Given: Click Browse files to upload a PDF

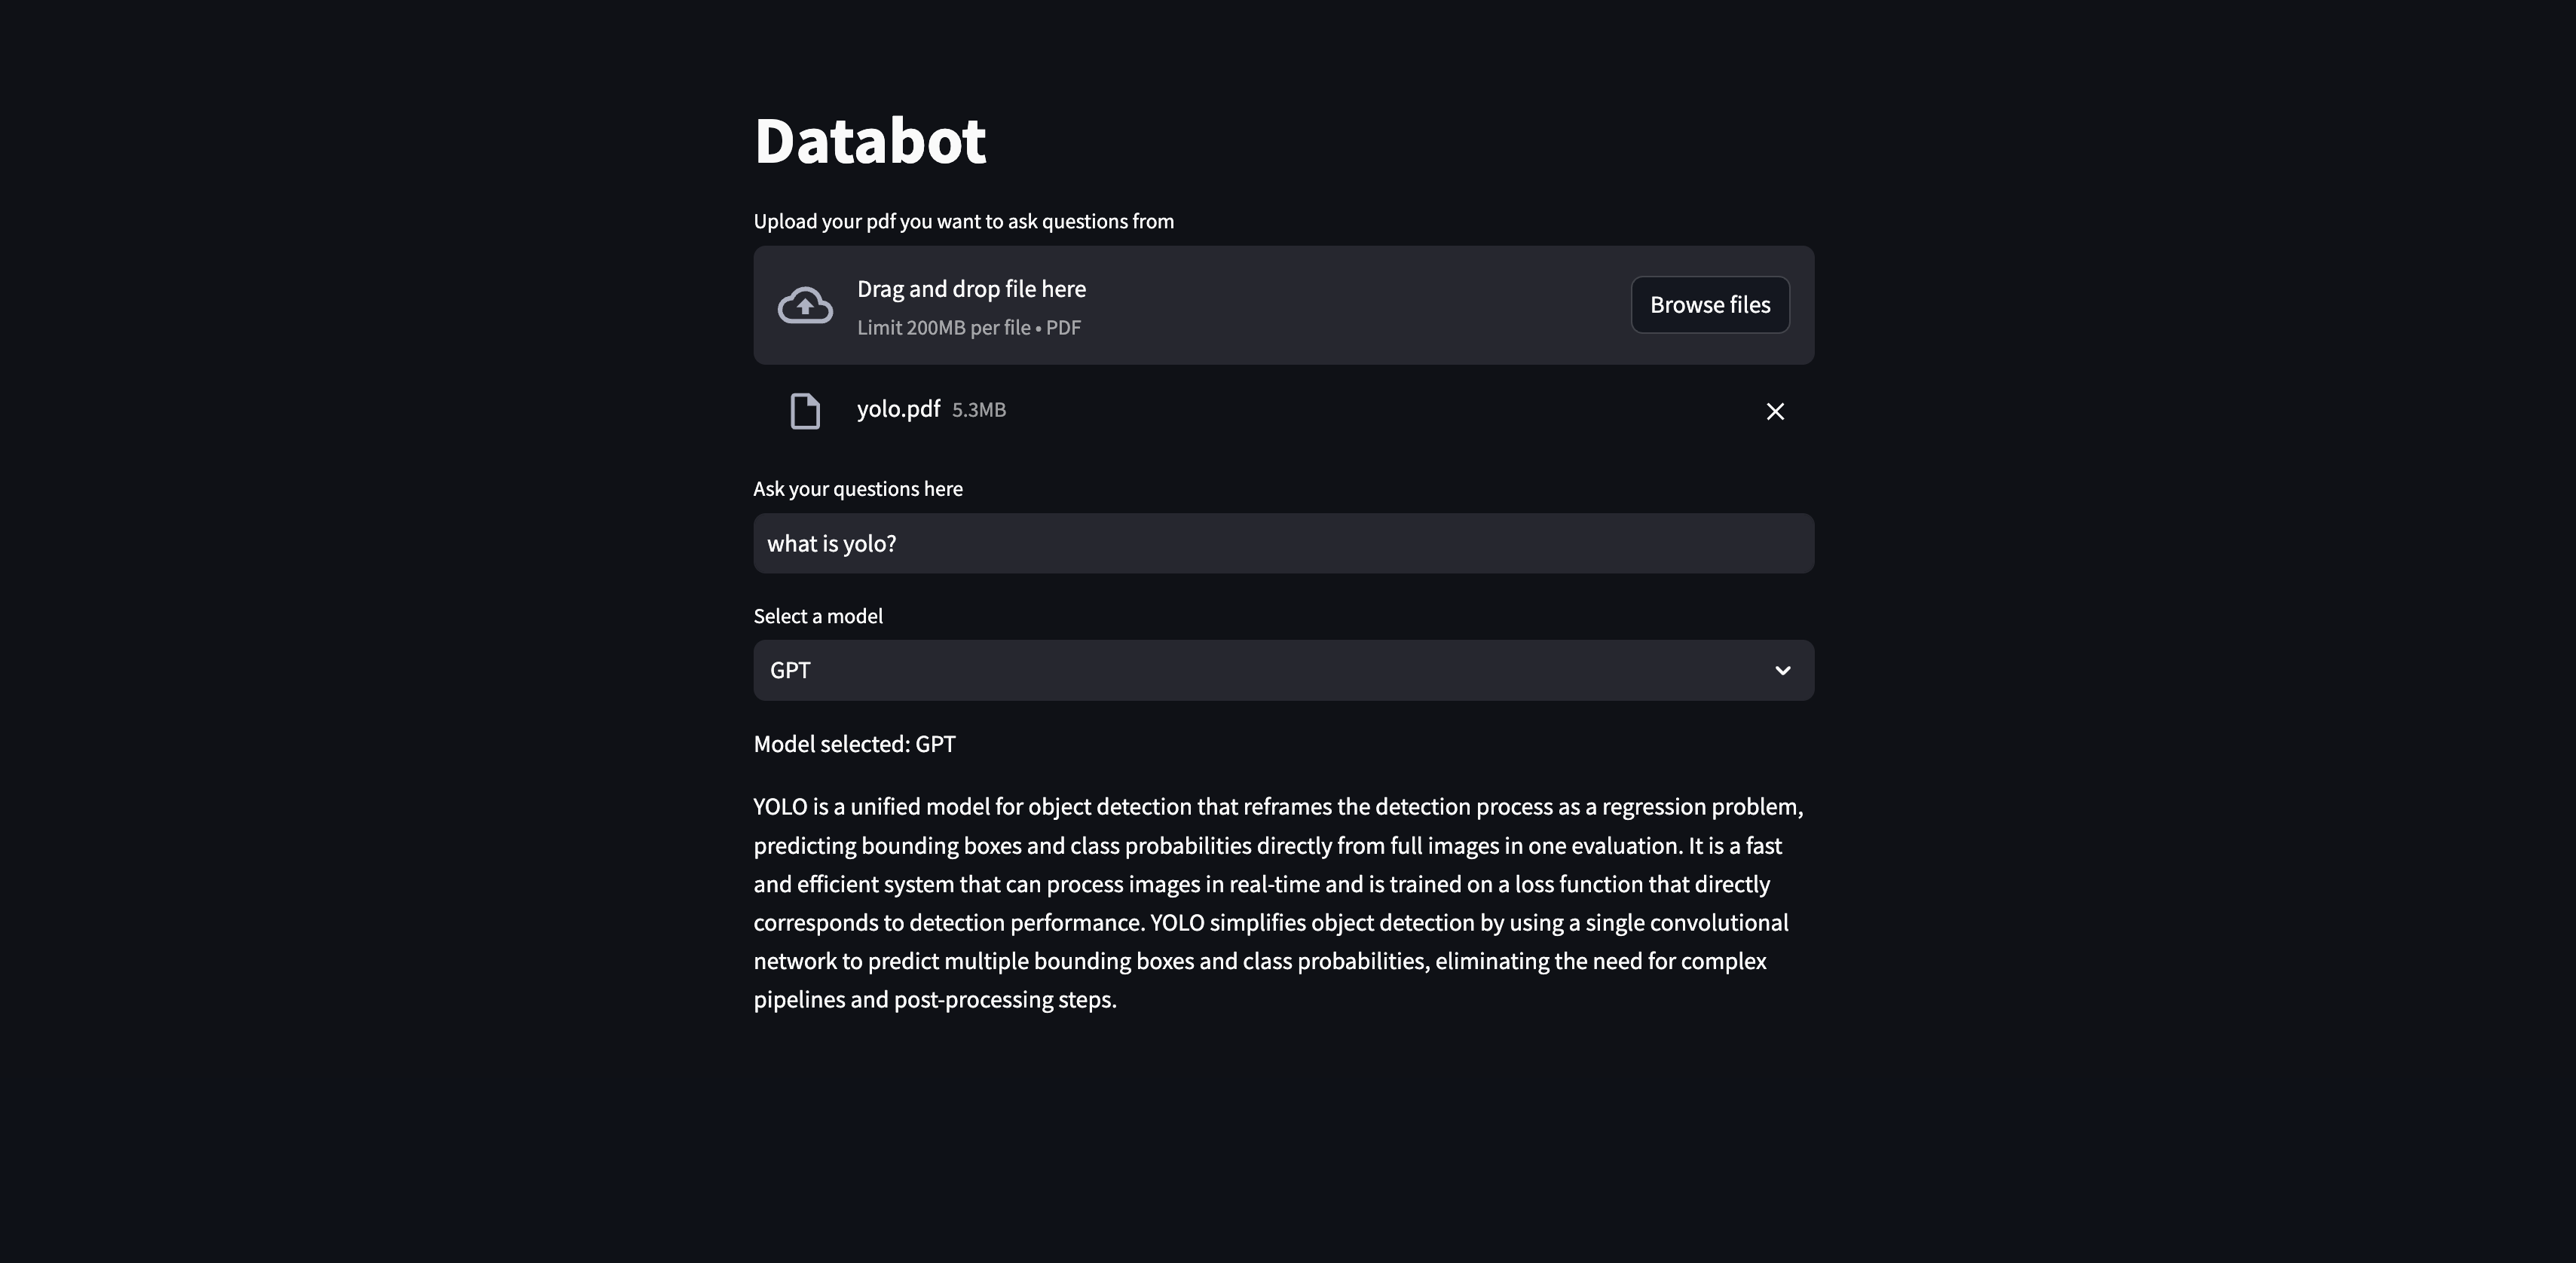Looking at the screenshot, I should click(x=1709, y=304).
